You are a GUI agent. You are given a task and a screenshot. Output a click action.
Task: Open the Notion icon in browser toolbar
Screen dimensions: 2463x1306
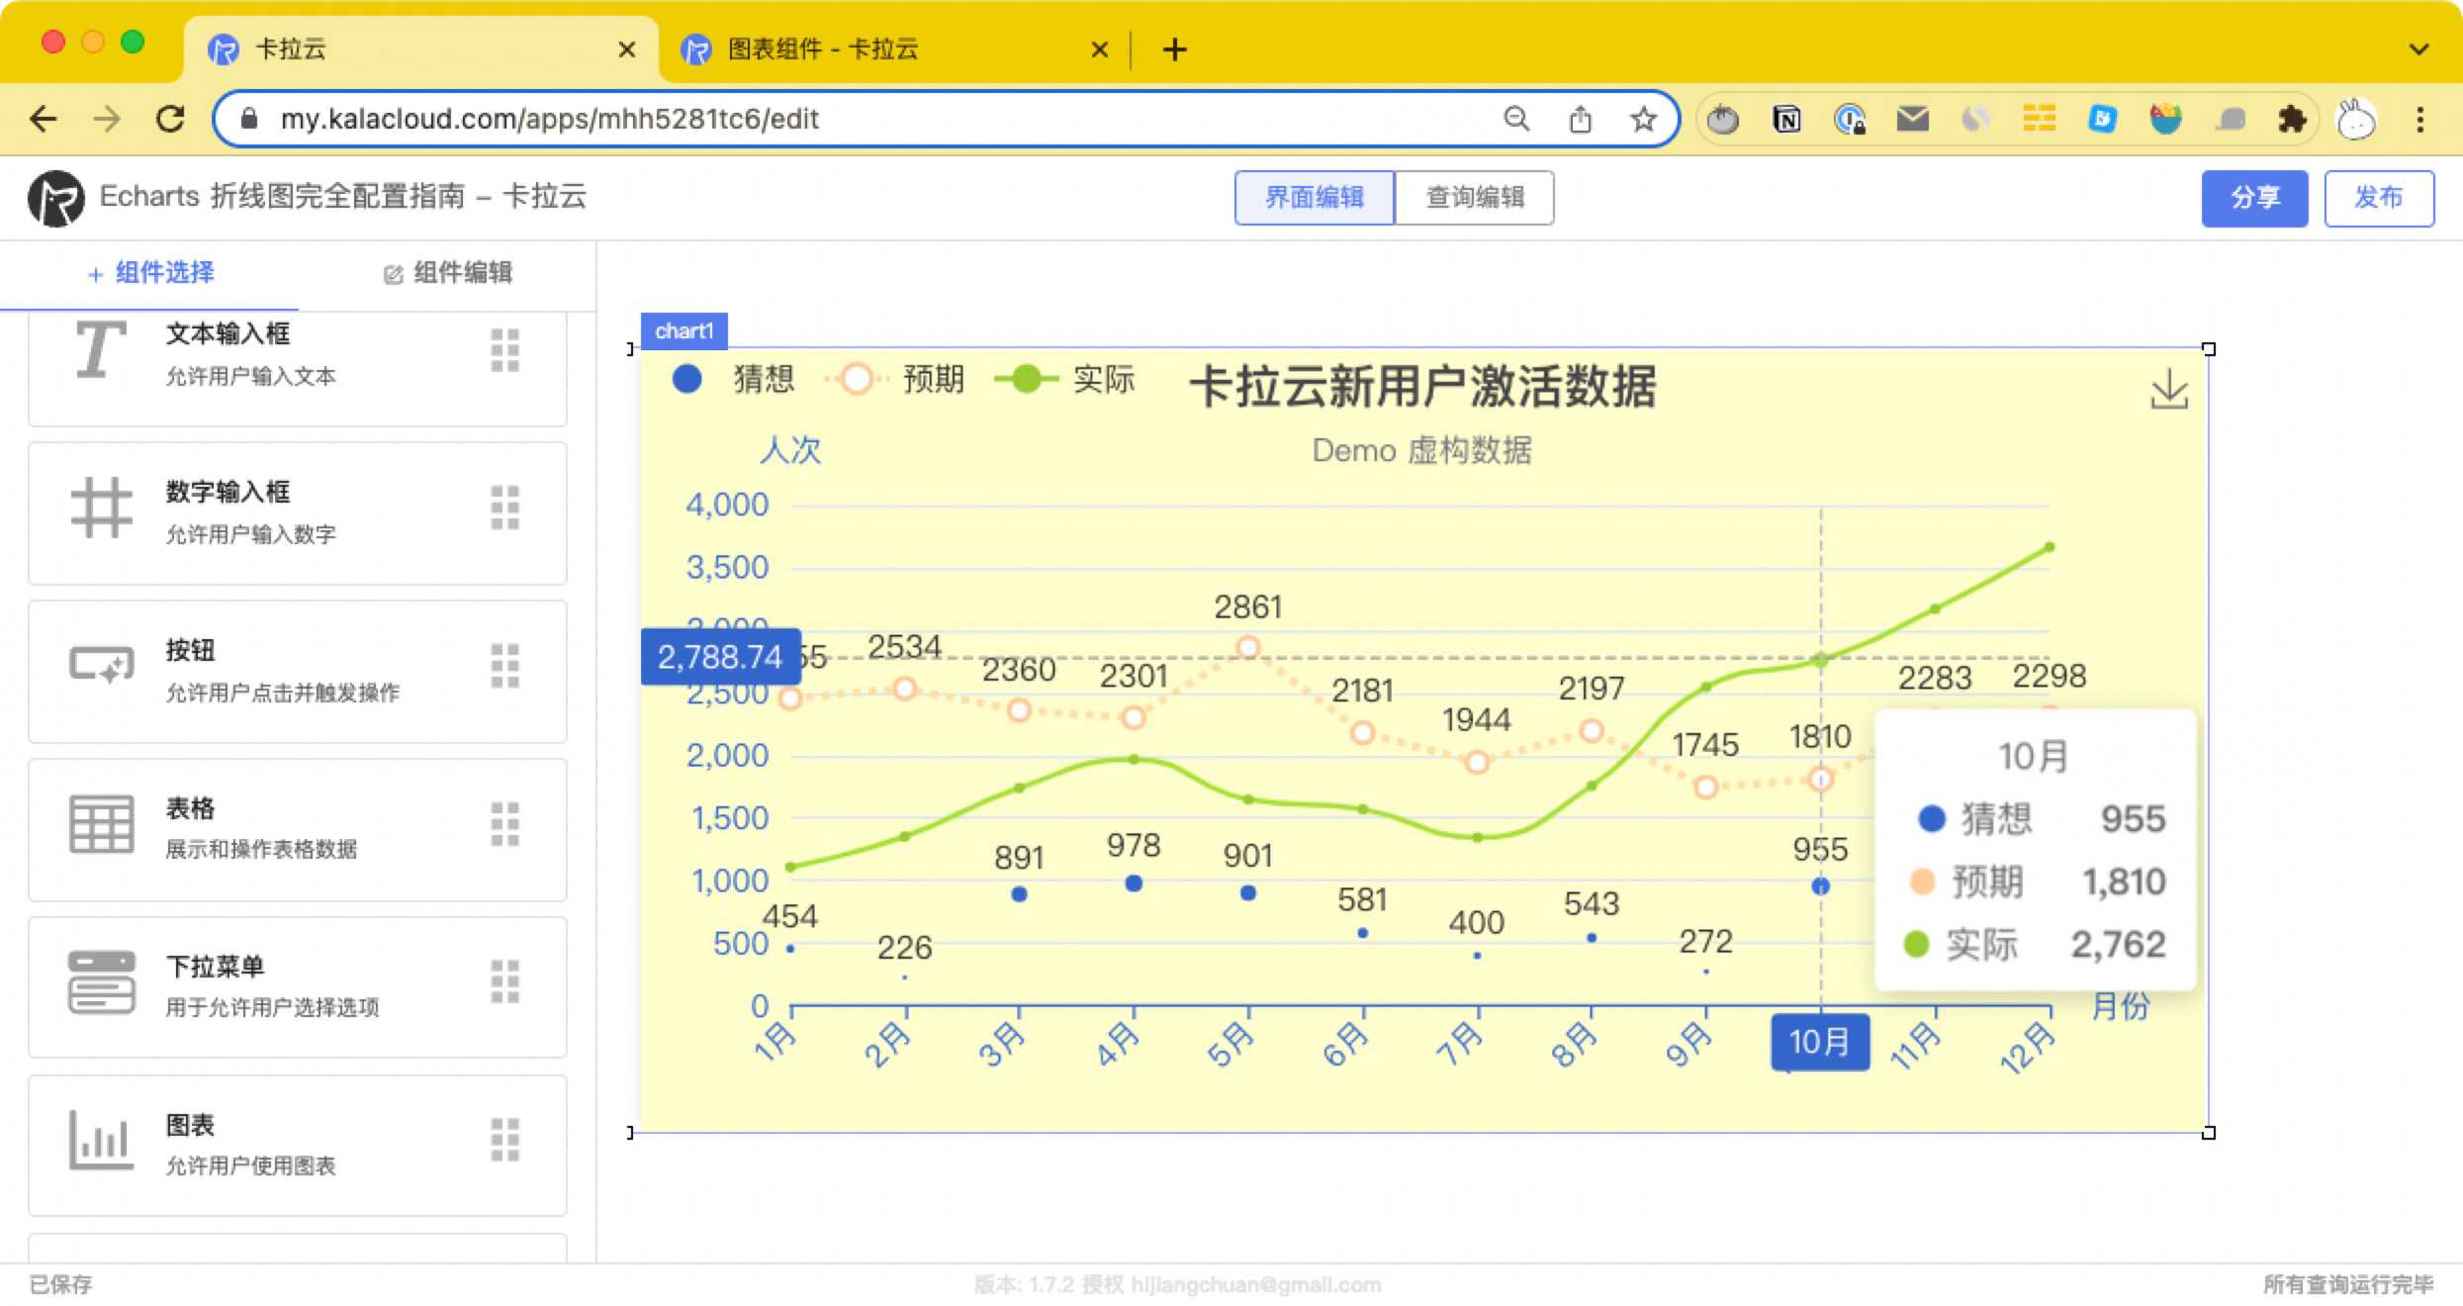[1786, 119]
